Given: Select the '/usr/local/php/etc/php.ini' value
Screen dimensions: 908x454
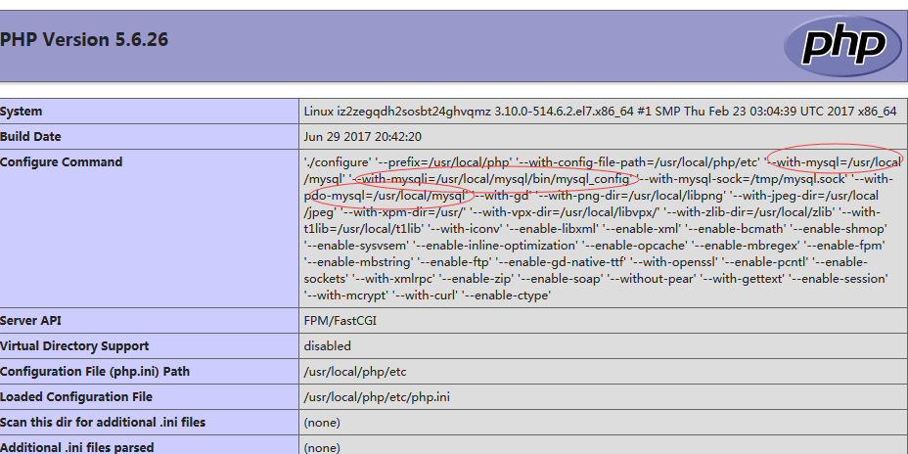Looking at the screenshot, I should coord(377,397).
